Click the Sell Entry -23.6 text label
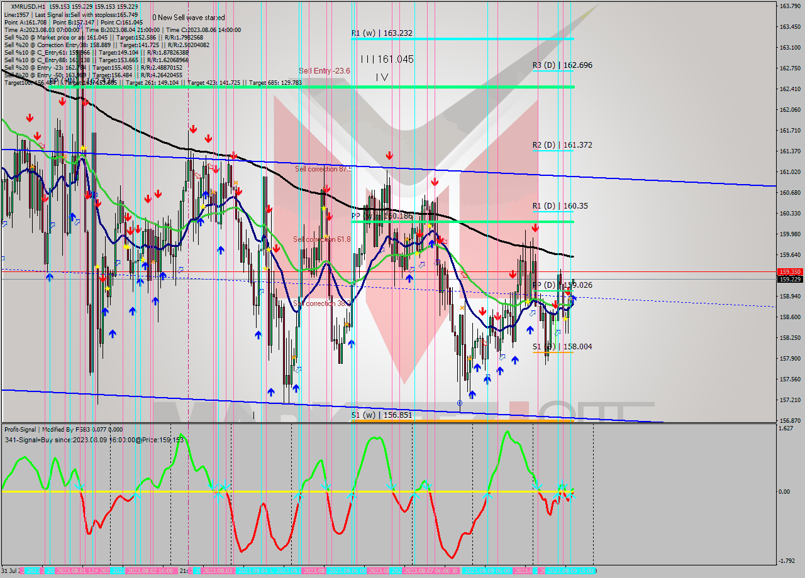This screenshot has width=805, height=578. pyautogui.click(x=324, y=71)
